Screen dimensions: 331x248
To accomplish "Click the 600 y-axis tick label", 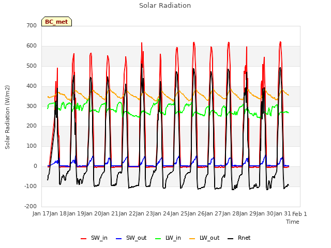I will [32, 46].
